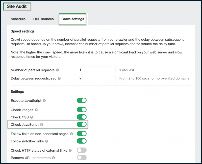The height and width of the screenshot is (164, 202).
Task: Open the URL sources tab
Action: (43, 19)
